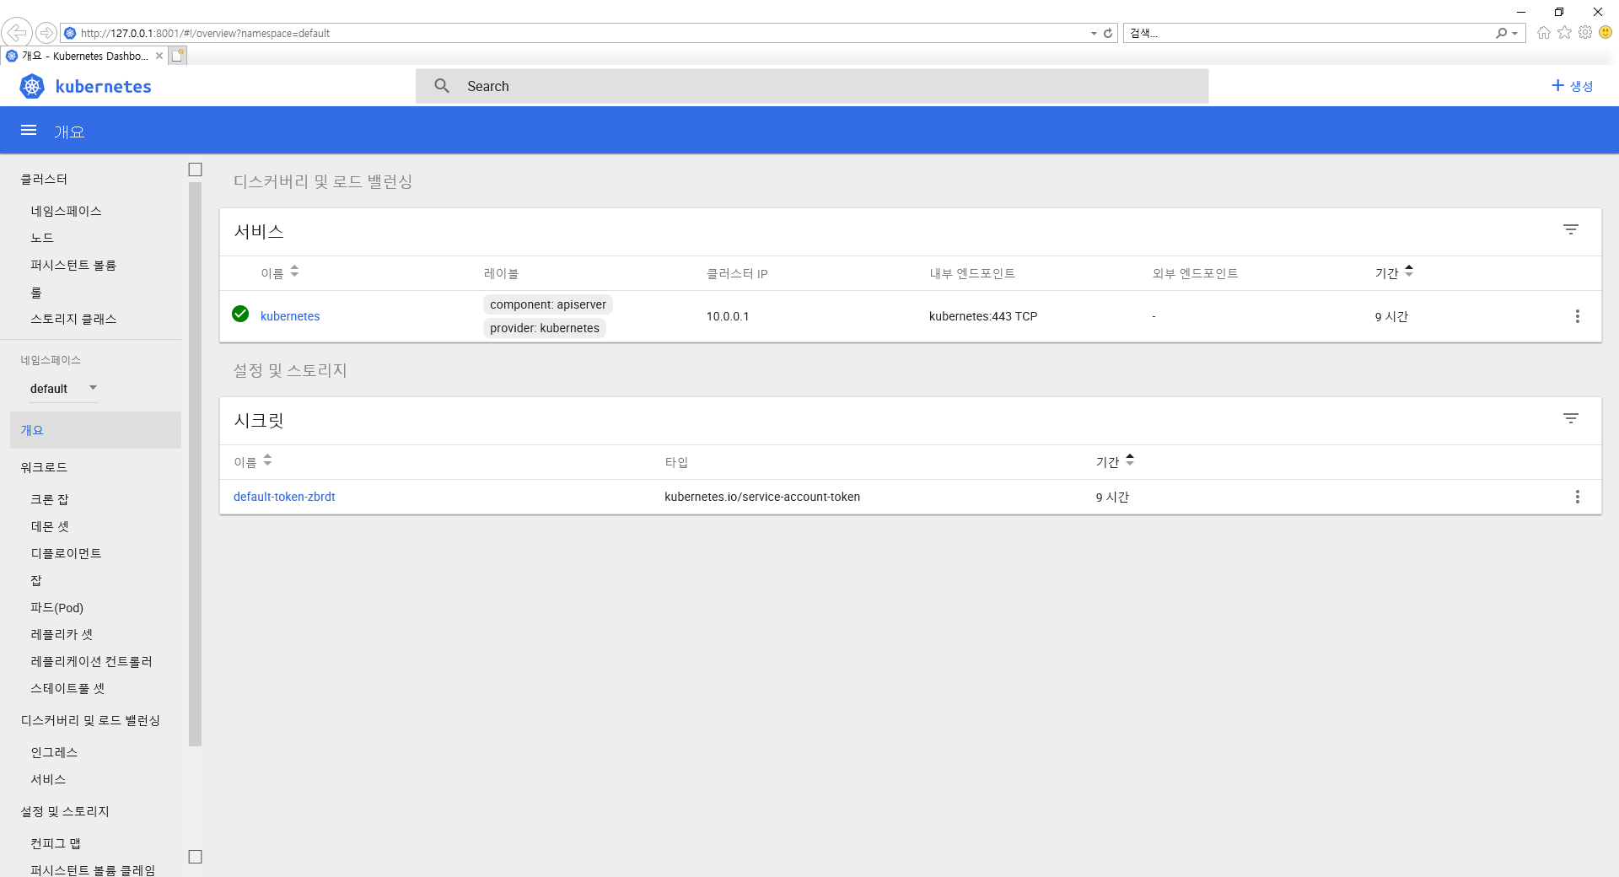
Task: Click browser home icon
Action: click(1544, 32)
